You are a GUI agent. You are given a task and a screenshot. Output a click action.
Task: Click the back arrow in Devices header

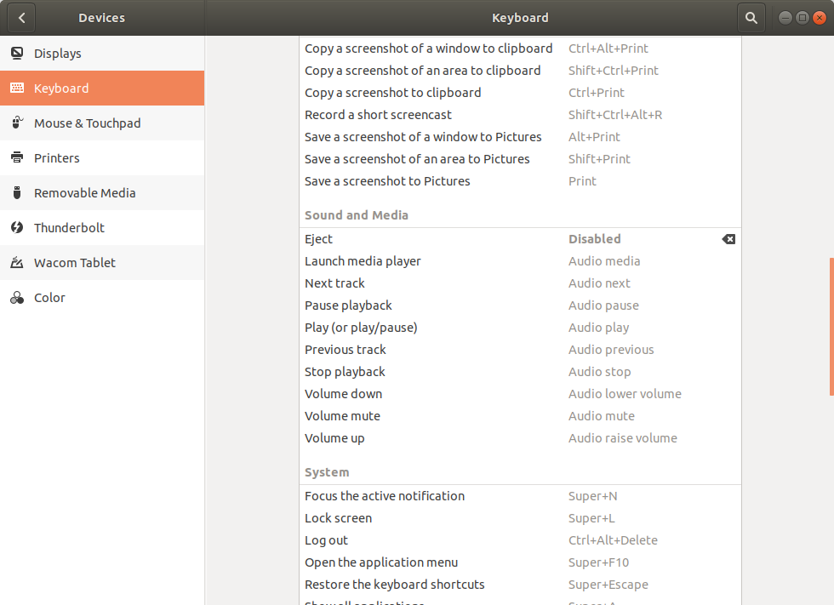click(21, 17)
